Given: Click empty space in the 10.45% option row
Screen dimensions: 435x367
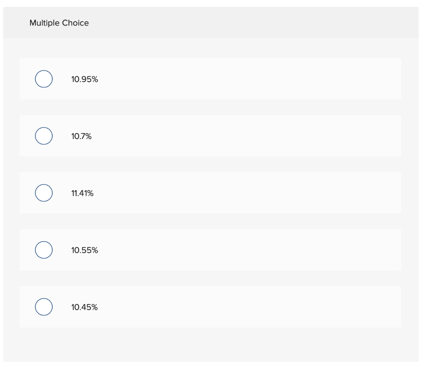Looking at the screenshot, I should pyautogui.click(x=255, y=307).
